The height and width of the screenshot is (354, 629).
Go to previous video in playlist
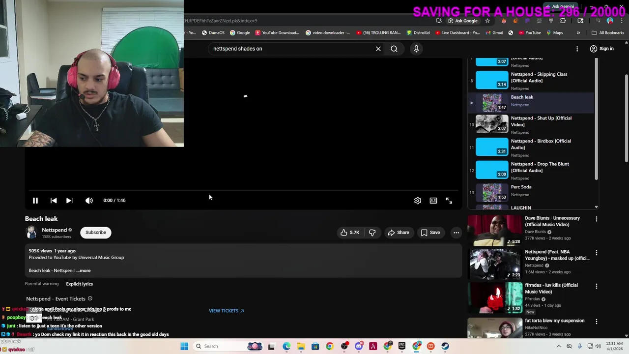[x=54, y=200]
